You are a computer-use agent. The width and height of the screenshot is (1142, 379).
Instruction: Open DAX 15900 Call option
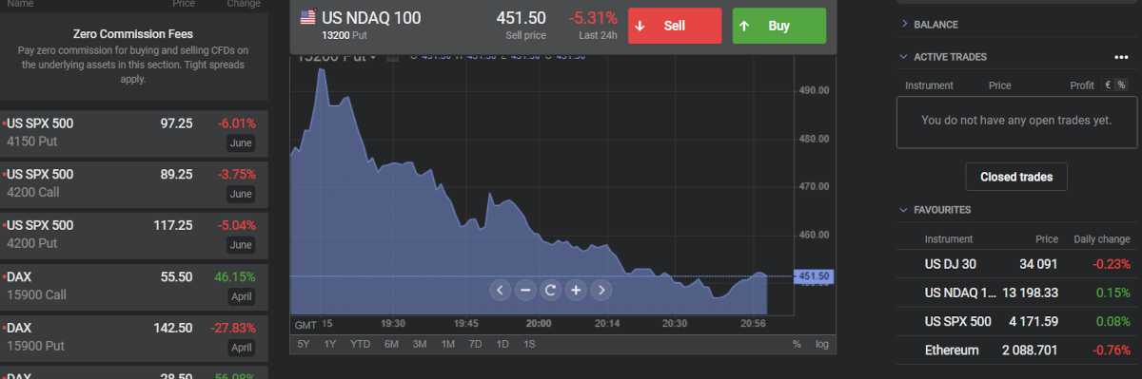134,287
